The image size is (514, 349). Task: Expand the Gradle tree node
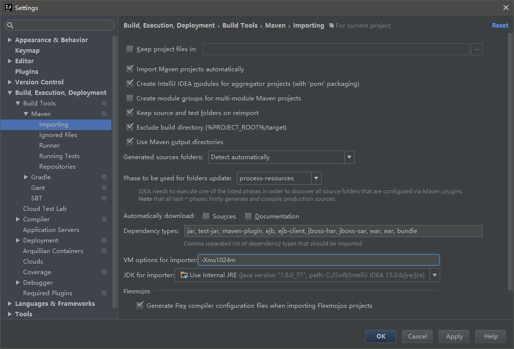point(26,177)
